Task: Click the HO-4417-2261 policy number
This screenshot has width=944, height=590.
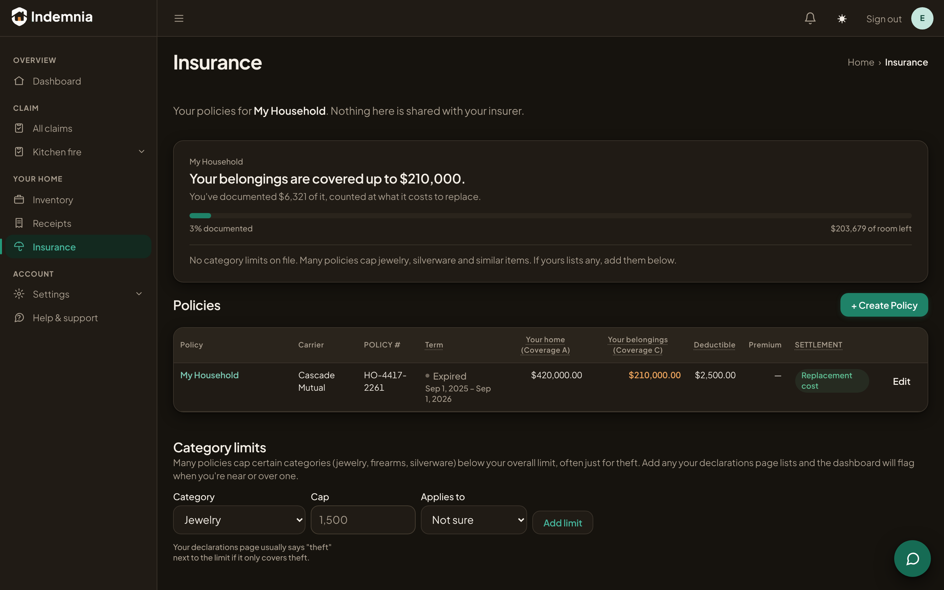Action: pos(385,381)
